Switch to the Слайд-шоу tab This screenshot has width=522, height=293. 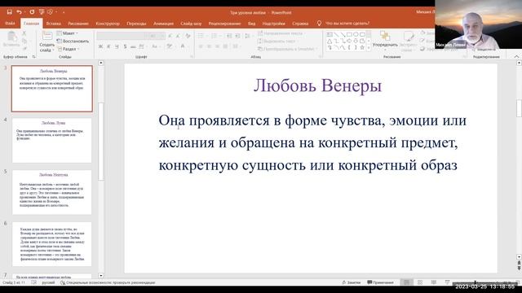coord(191,24)
